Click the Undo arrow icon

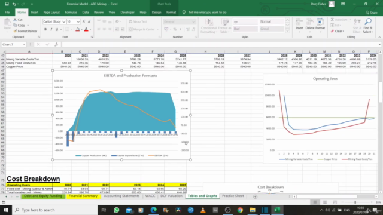[x=14, y=4]
